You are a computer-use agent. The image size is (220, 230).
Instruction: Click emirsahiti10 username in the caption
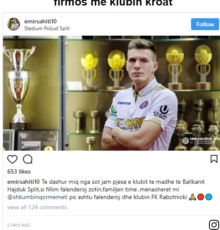coord(23,182)
